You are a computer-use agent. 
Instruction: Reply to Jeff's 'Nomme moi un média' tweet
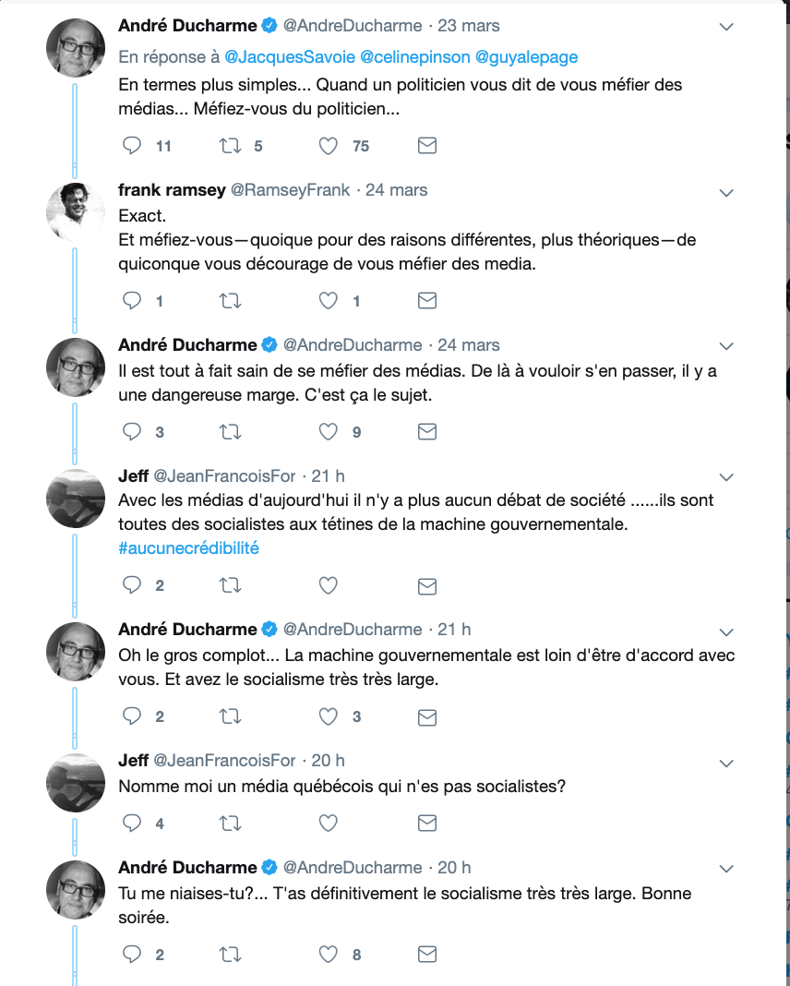click(x=133, y=824)
